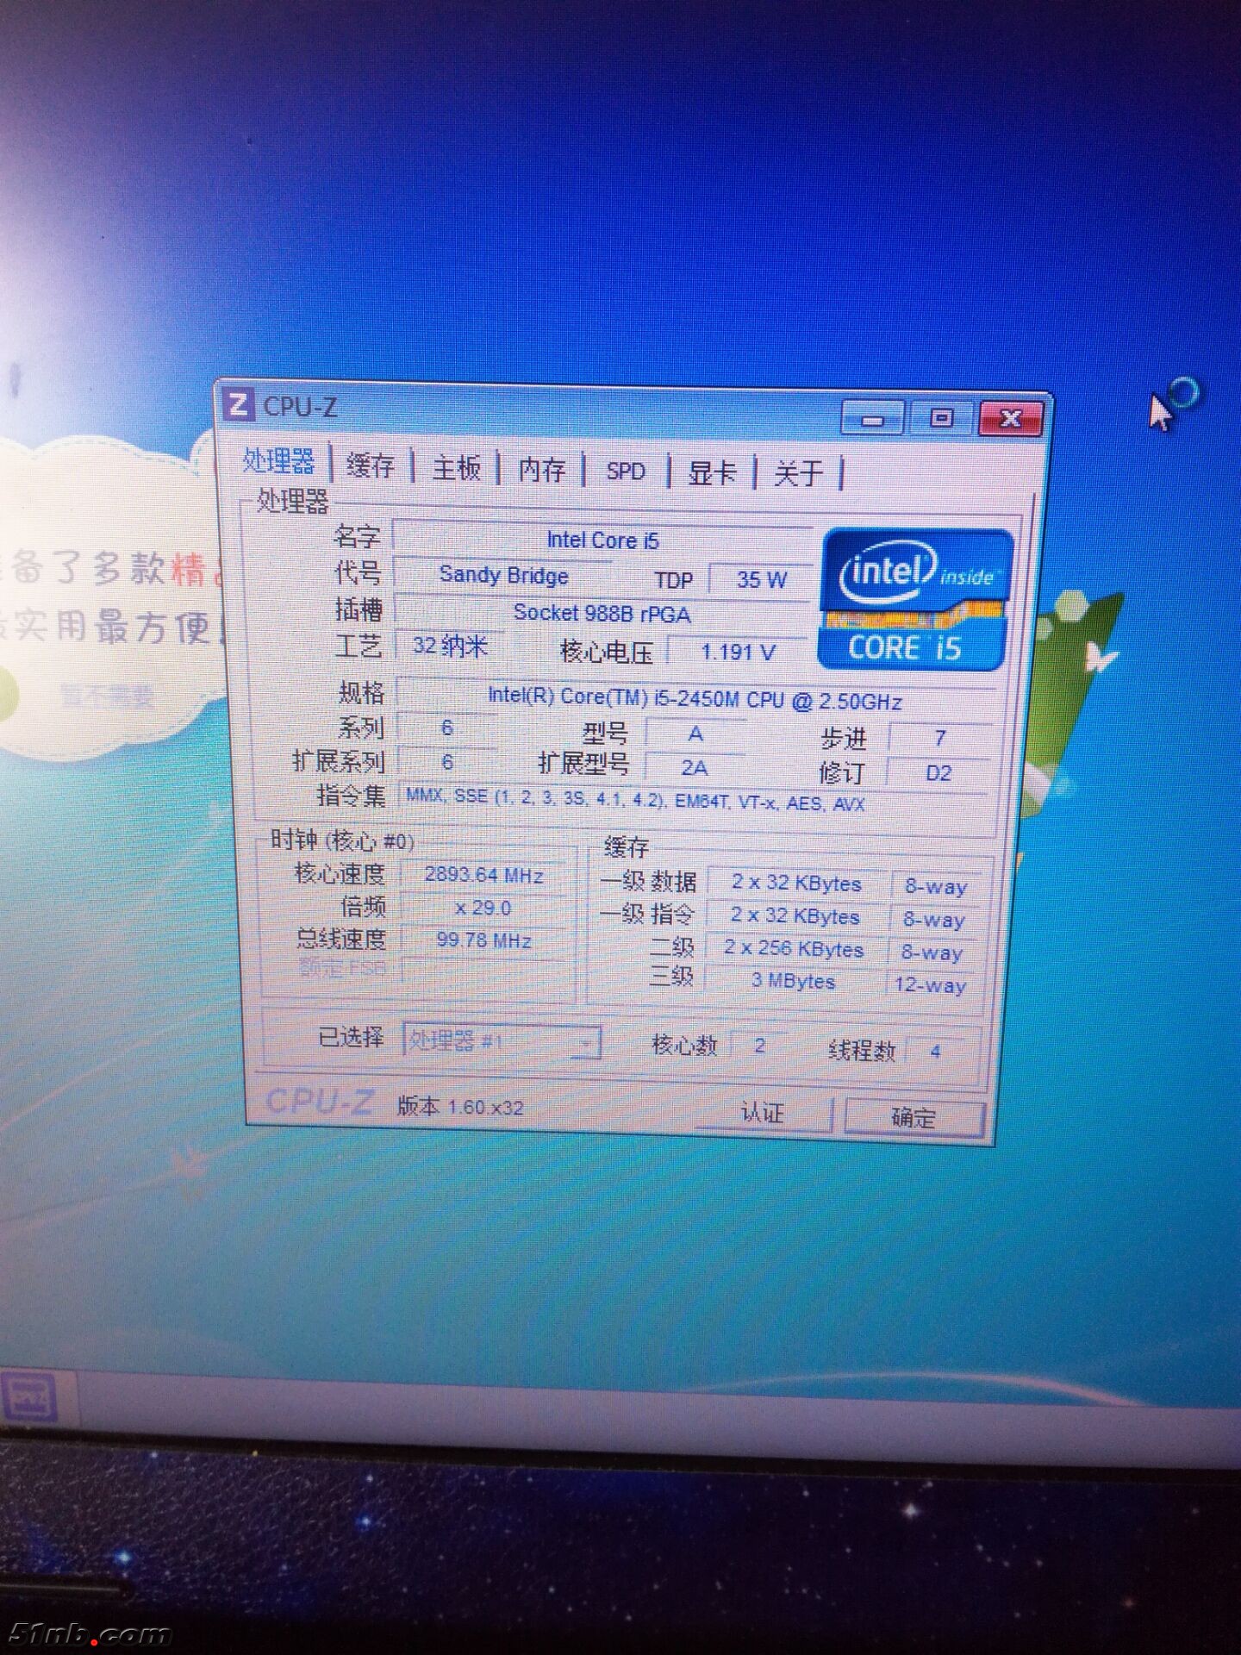The height and width of the screenshot is (1655, 1241).
Task: Click the taskbar icon at bottom left
Action: (30, 1397)
